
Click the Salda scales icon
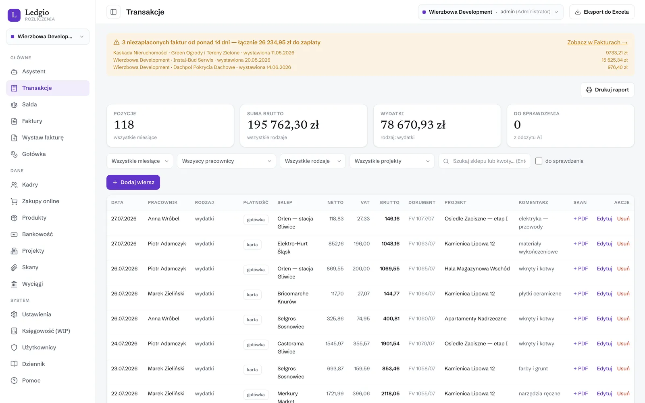[14, 105]
